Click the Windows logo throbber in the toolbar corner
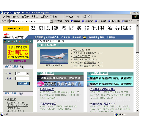This screenshot has width=165, height=124. (x=136, y=17)
